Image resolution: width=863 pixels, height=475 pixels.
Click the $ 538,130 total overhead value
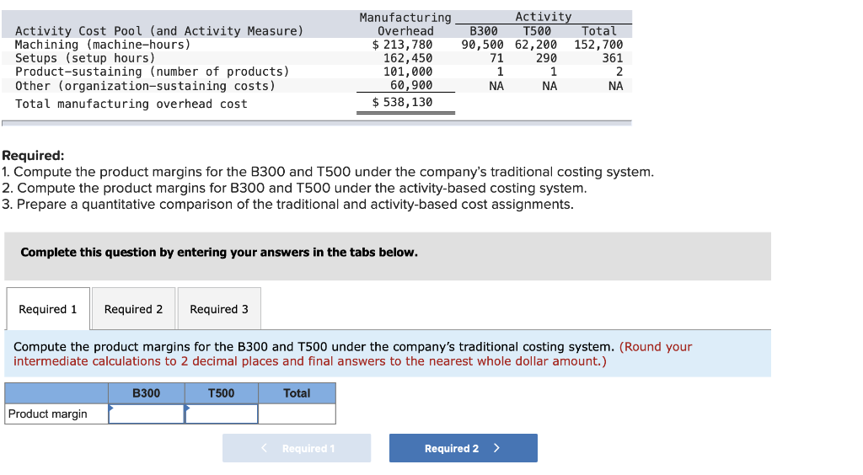402,102
